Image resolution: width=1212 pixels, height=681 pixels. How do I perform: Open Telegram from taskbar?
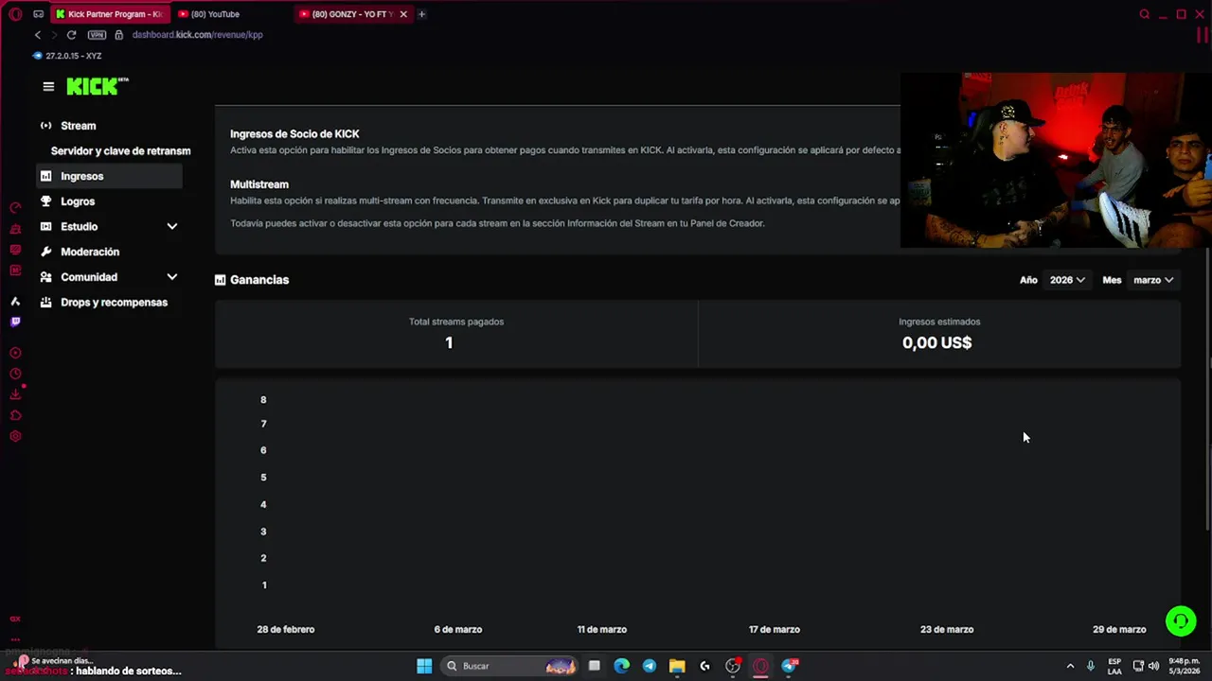[649, 666]
